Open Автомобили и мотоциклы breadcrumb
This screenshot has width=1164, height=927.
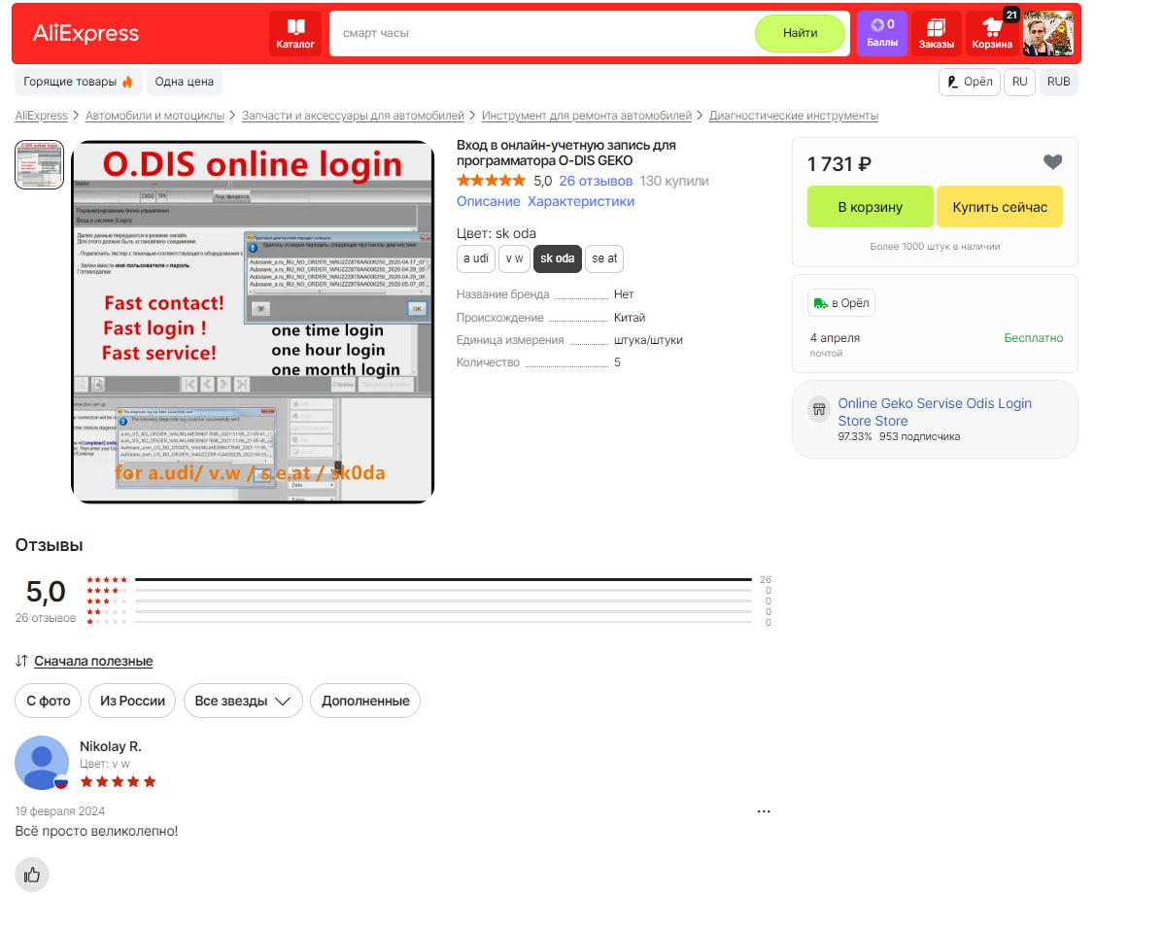point(154,116)
